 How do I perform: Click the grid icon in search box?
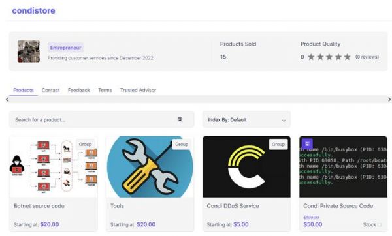coord(180,119)
